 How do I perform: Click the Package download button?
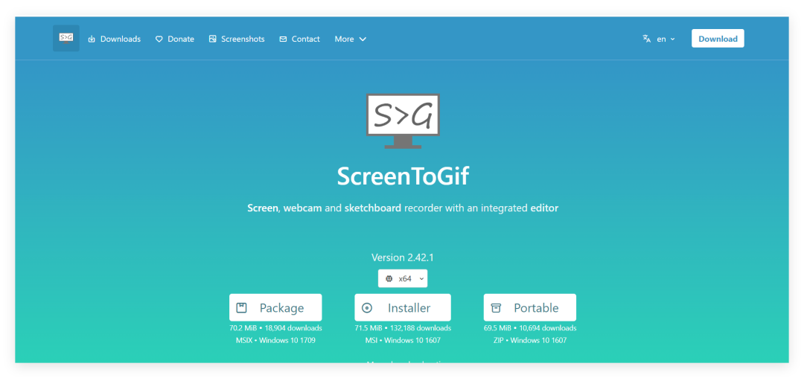[x=275, y=307]
